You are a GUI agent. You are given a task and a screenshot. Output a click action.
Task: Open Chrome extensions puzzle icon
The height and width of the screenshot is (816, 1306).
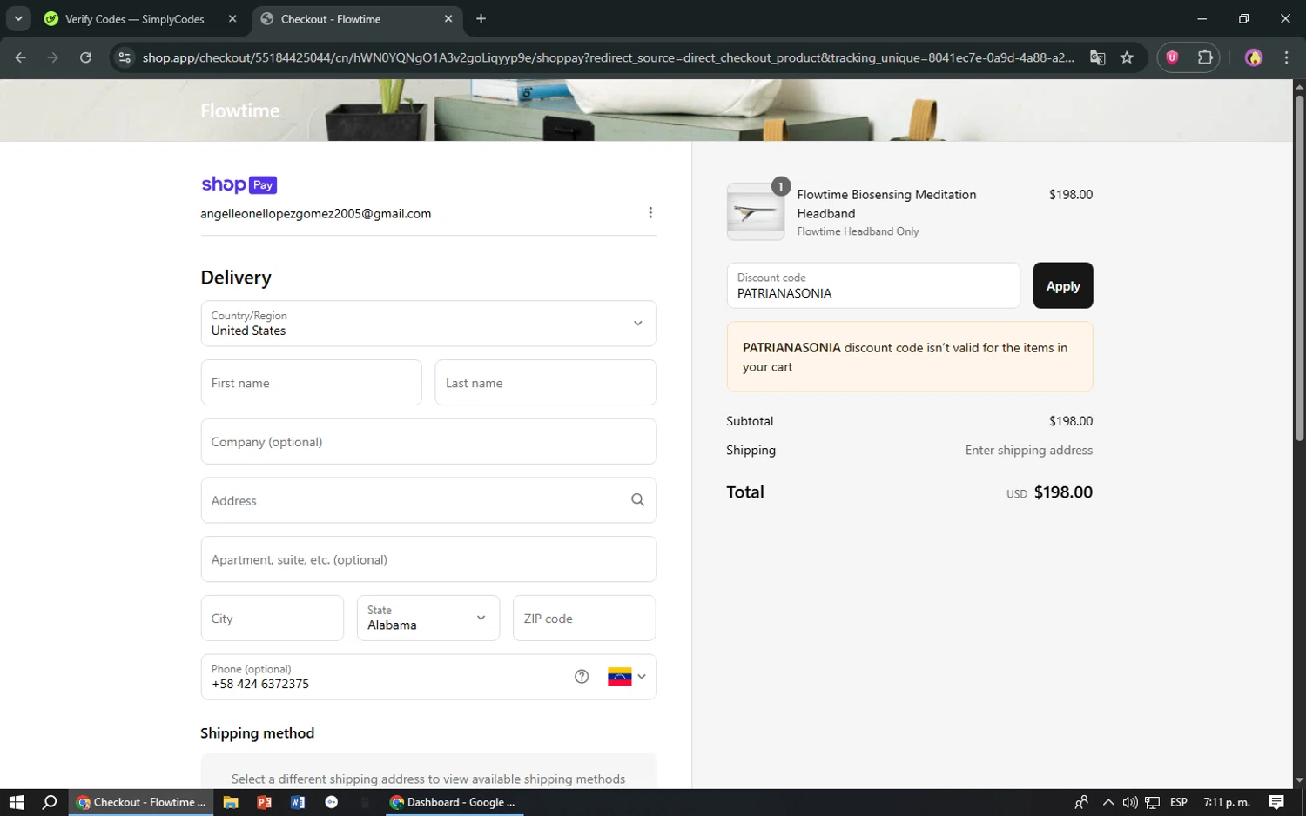(1205, 57)
